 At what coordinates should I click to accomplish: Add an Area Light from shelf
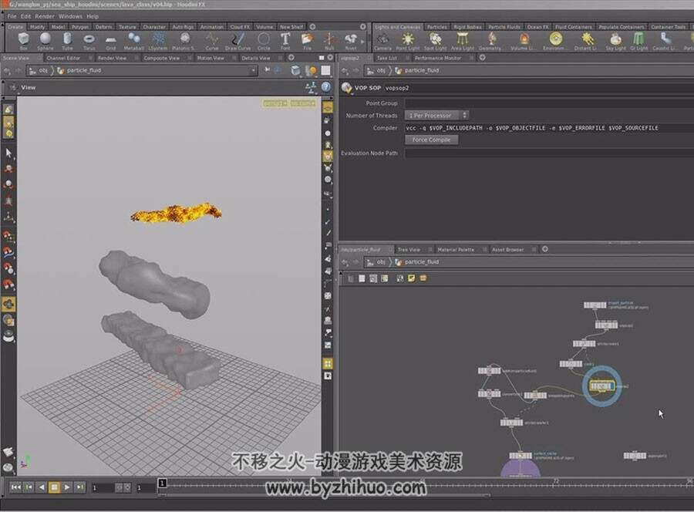463,41
